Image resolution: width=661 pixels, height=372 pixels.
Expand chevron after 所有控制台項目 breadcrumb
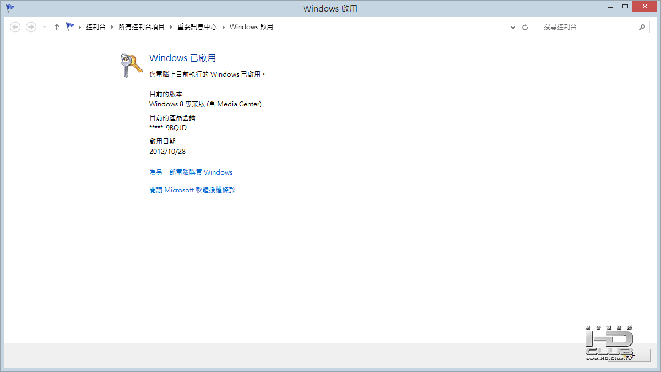point(171,27)
